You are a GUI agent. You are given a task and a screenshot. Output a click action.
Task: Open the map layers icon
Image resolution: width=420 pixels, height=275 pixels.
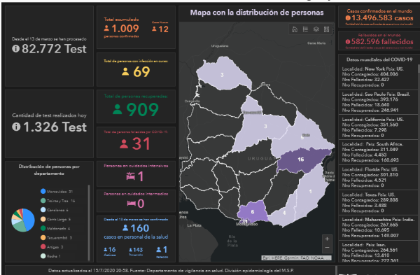point(316,29)
